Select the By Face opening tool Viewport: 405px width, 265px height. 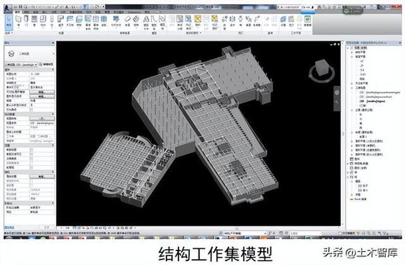pos(224,22)
